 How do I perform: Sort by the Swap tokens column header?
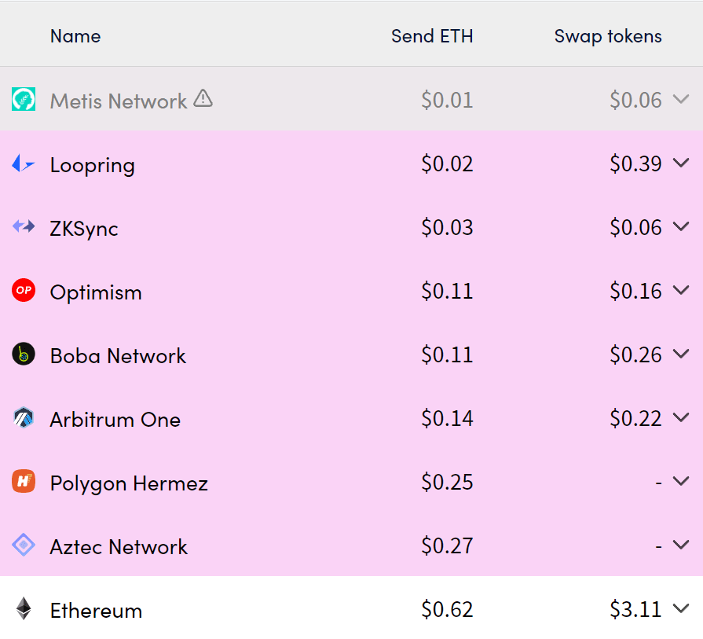pos(608,36)
